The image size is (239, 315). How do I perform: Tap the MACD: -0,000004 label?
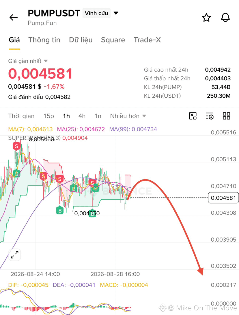click(124, 285)
